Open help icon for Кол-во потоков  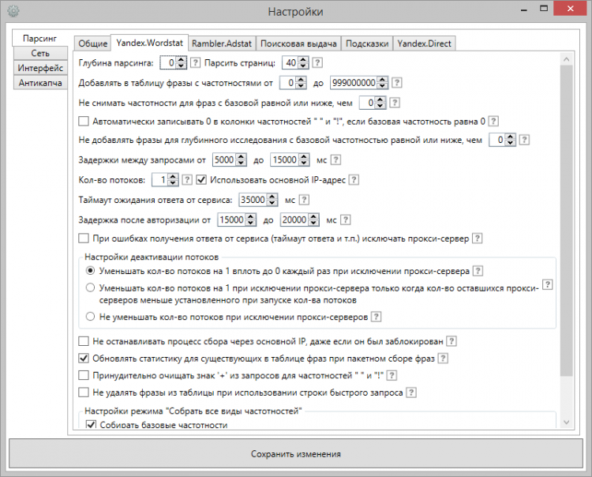pyautogui.click(x=187, y=180)
